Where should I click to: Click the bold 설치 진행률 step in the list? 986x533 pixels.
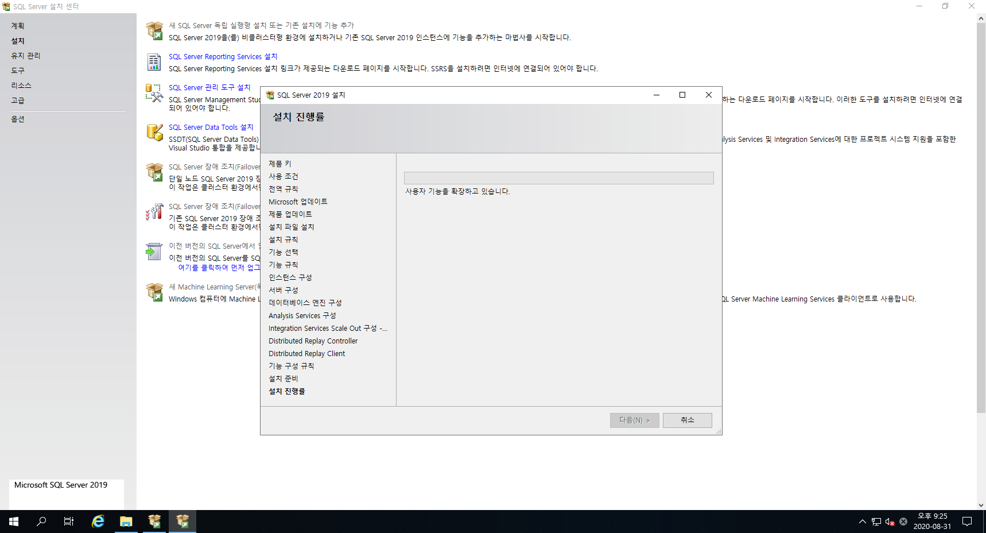[x=287, y=391]
